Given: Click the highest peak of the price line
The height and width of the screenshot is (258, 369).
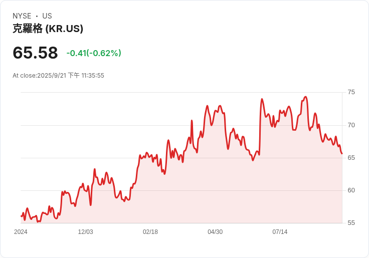Looking at the screenshot, I should tap(305, 97).
